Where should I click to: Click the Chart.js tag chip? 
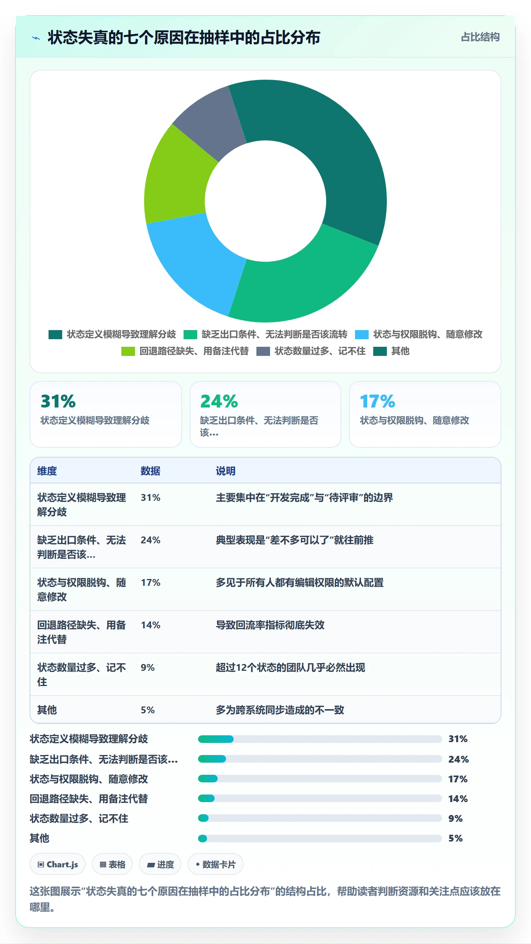point(58,864)
